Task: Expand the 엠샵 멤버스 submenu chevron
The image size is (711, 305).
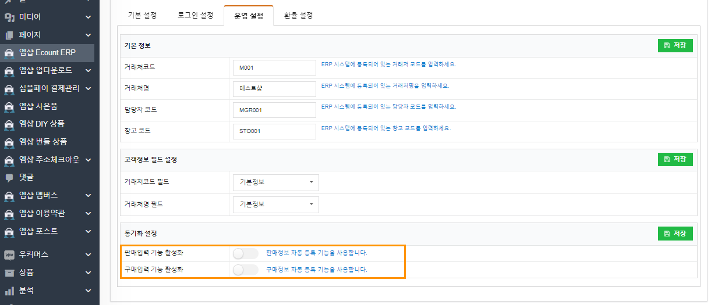Action: (x=88, y=195)
